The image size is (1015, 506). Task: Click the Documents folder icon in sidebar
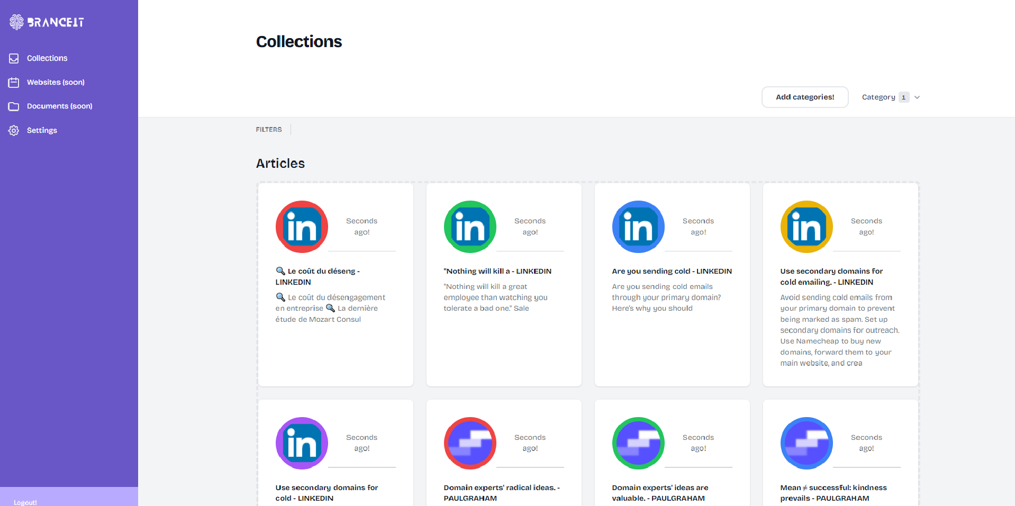point(14,106)
